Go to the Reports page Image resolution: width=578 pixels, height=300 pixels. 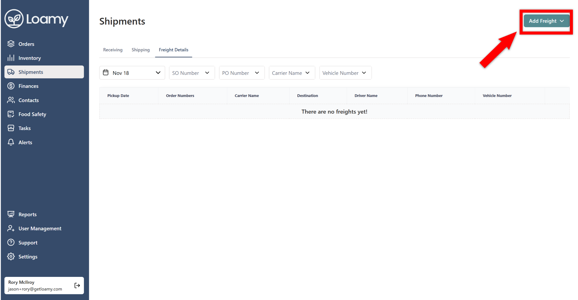coord(27,214)
